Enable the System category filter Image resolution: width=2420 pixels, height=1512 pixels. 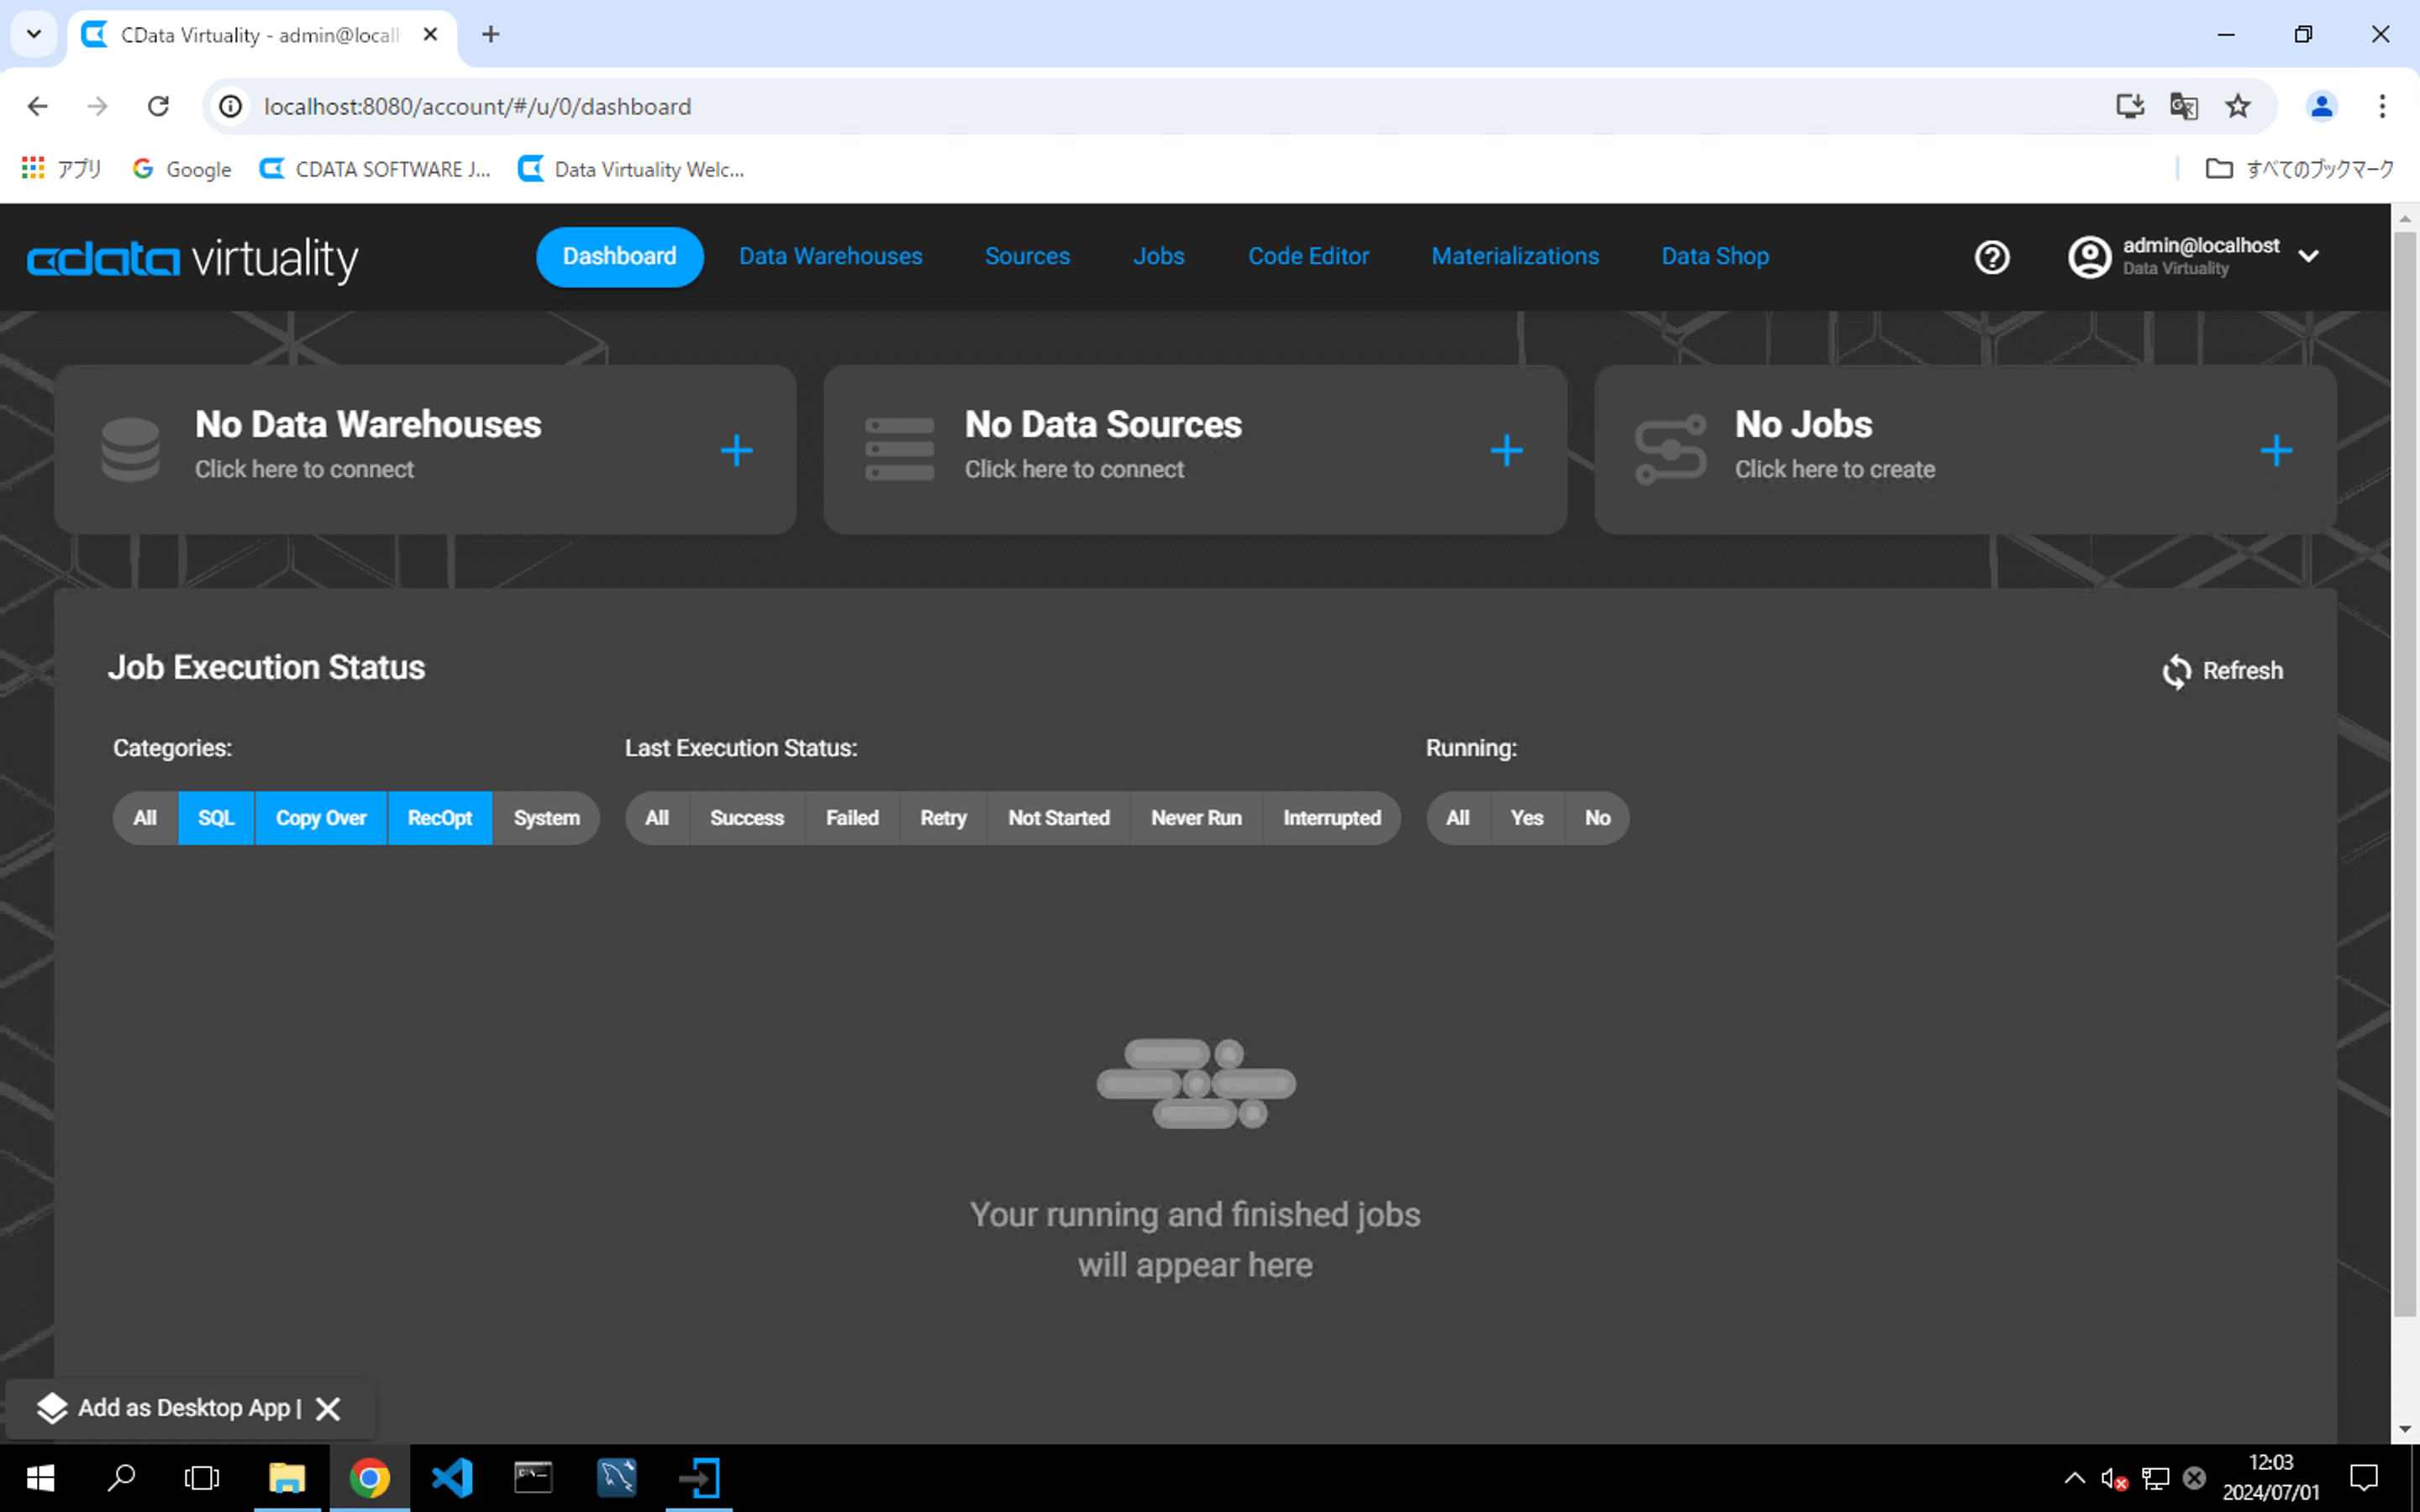coord(546,818)
